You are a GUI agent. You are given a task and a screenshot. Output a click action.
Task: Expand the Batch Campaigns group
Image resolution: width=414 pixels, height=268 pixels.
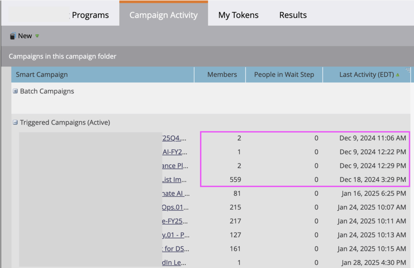tap(15, 91)
